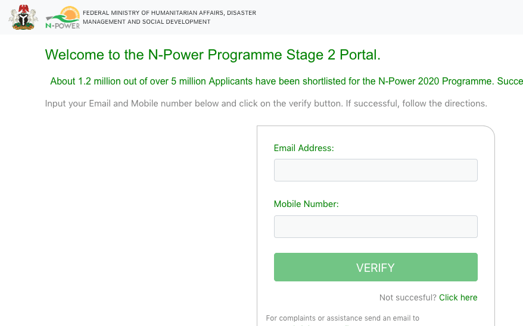Click the 'Email Address:' label
Viewport: 523px width, 326px height.
(304, 148)
